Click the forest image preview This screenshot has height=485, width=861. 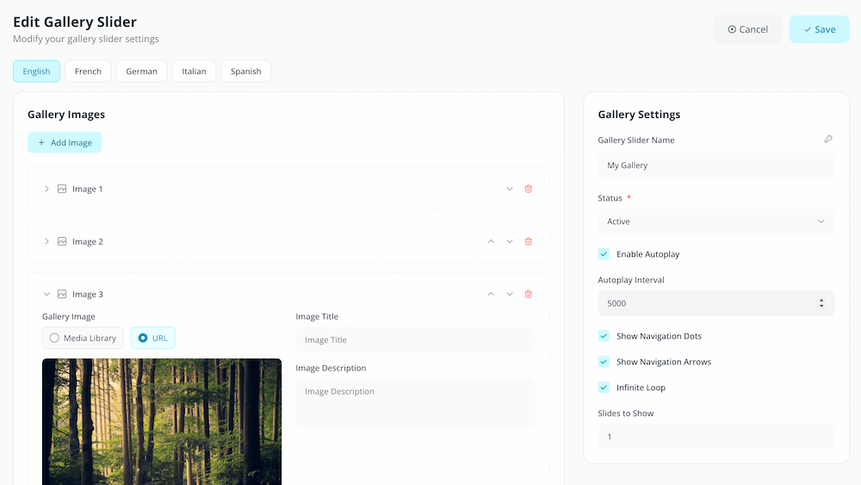[x=162, y=422]
